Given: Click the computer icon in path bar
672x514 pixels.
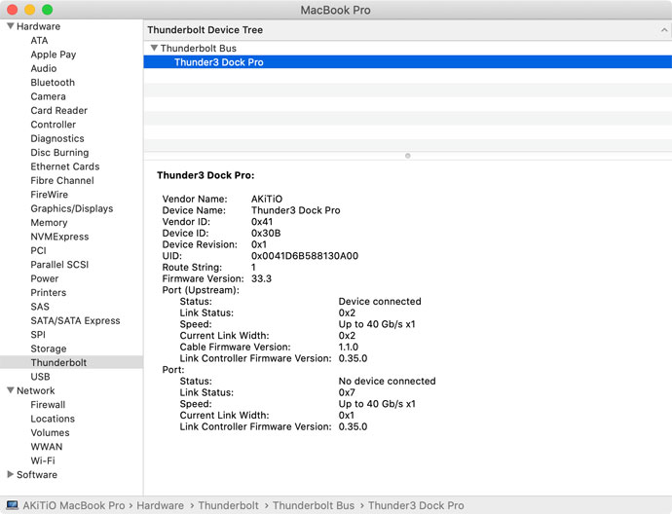Looking at the screenshot, I should coord(11,506).
